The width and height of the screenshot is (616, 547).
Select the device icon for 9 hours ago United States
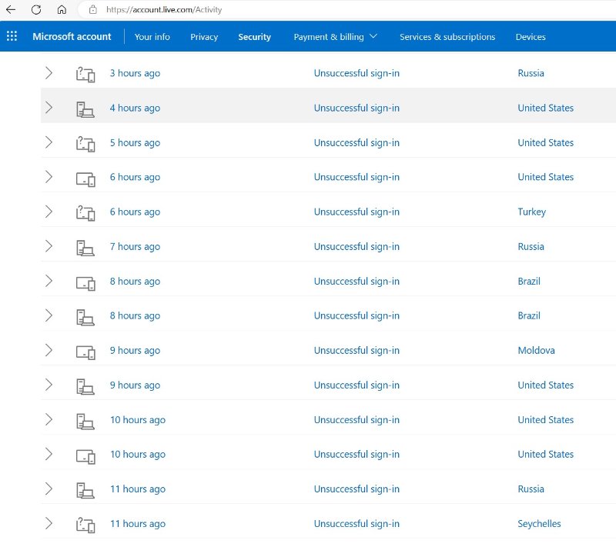85,385
